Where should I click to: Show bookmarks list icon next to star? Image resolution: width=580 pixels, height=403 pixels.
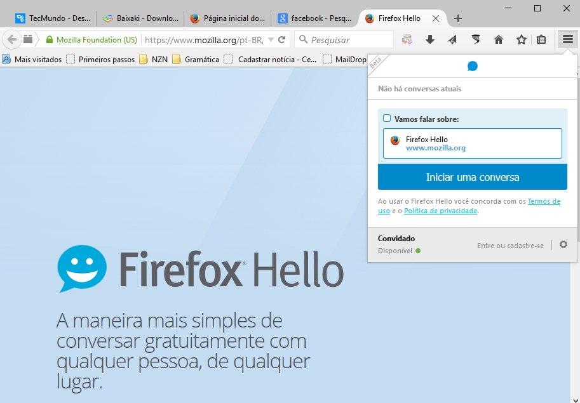coord(541,39)
